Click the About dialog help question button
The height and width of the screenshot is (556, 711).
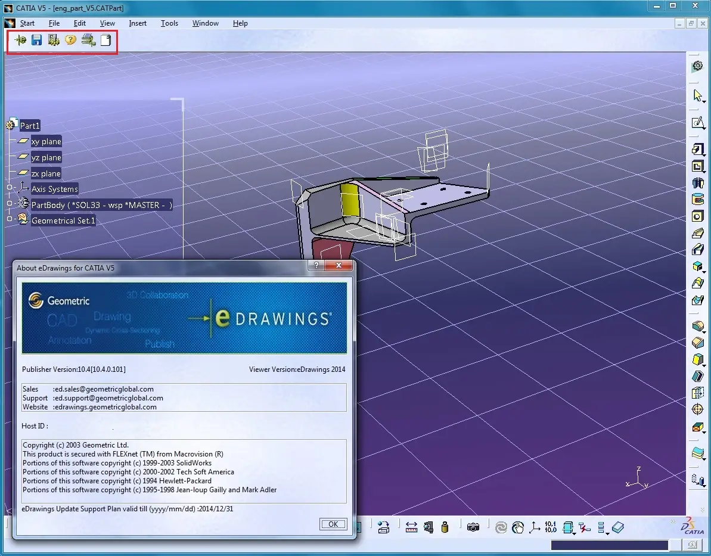click(316, 265)
